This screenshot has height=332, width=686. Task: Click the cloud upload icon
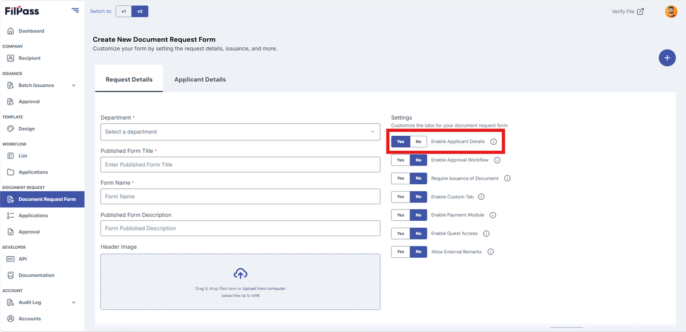pyautogui.click(x=241, y=273)
